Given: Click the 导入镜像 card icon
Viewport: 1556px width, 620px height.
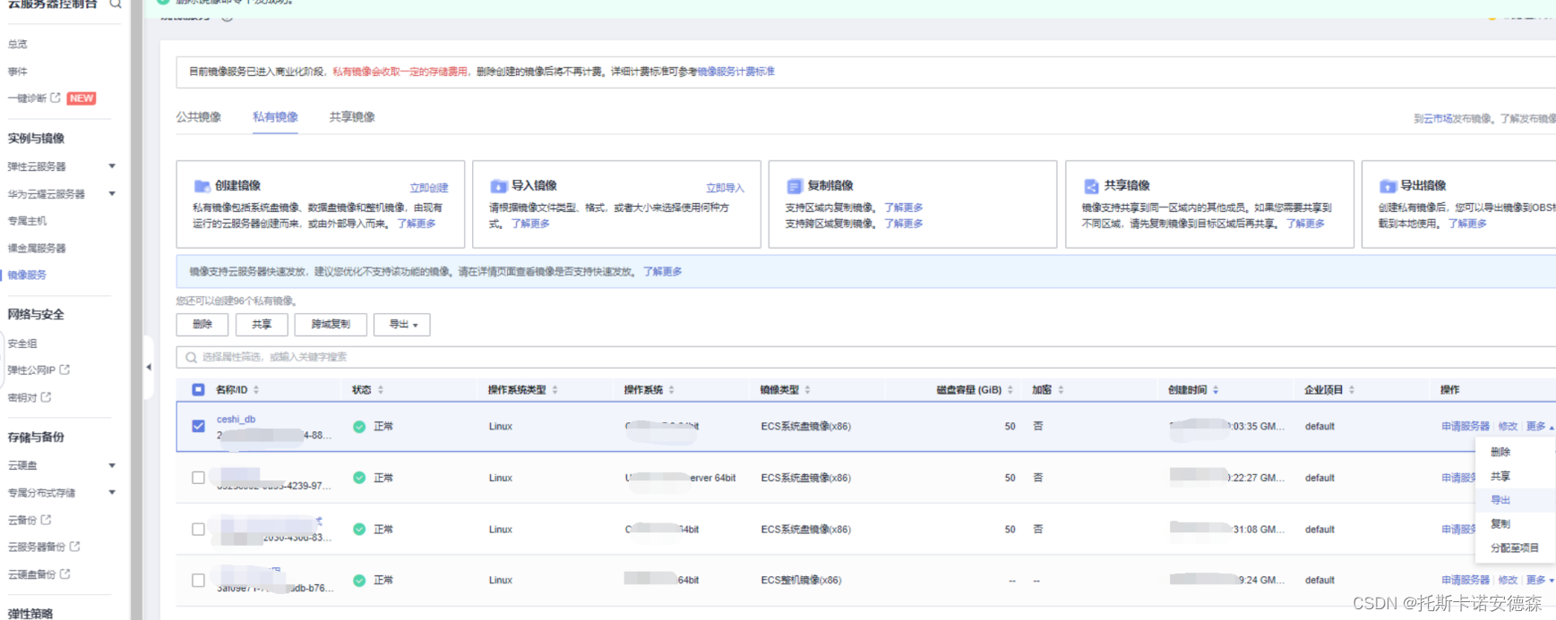Looking at the screenshot, I should [x=499, y=186].
